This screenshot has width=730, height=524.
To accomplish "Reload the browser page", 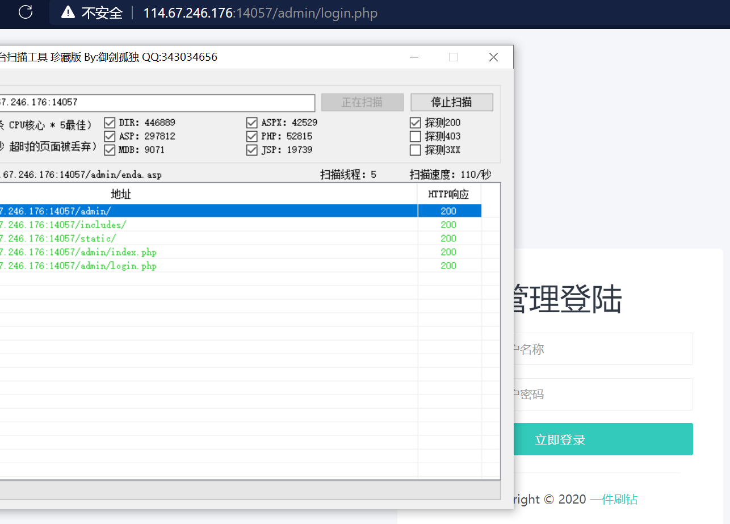I will click(26, 12).
